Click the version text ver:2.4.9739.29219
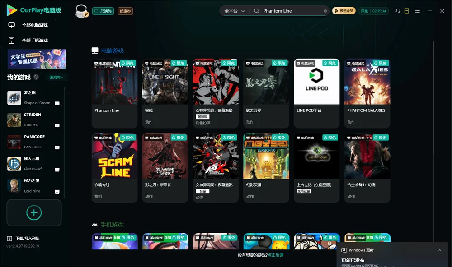The width and height of the screenshot is (452, 267). point(23,246)
